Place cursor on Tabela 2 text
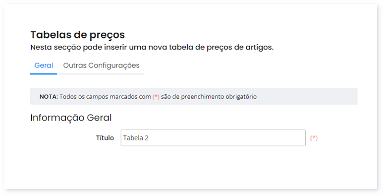This screenshot has height=196, width=384. pos(137,138)
